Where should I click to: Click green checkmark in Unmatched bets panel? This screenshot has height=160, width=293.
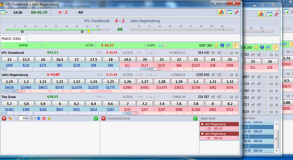pyautogui.click(x=195, y=118)
